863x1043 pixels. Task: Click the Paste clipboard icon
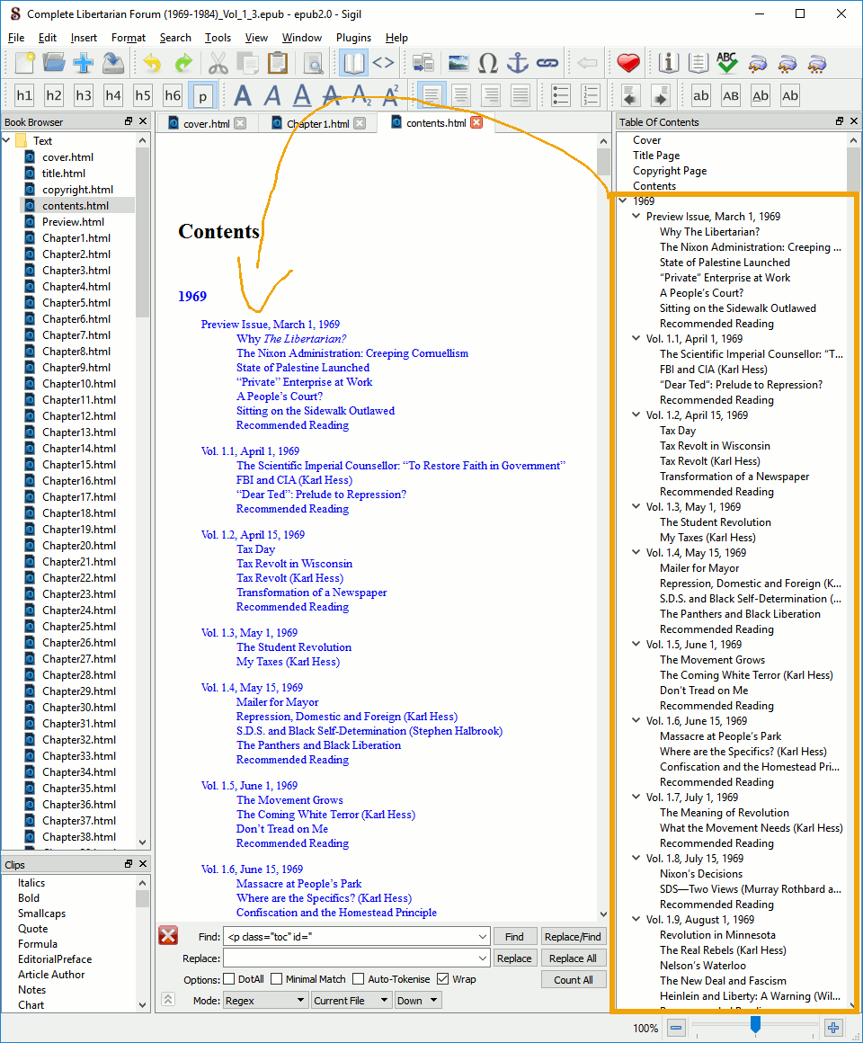pos(277,63)
